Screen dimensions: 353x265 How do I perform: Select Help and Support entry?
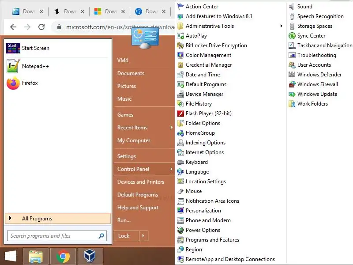[138, 208]
